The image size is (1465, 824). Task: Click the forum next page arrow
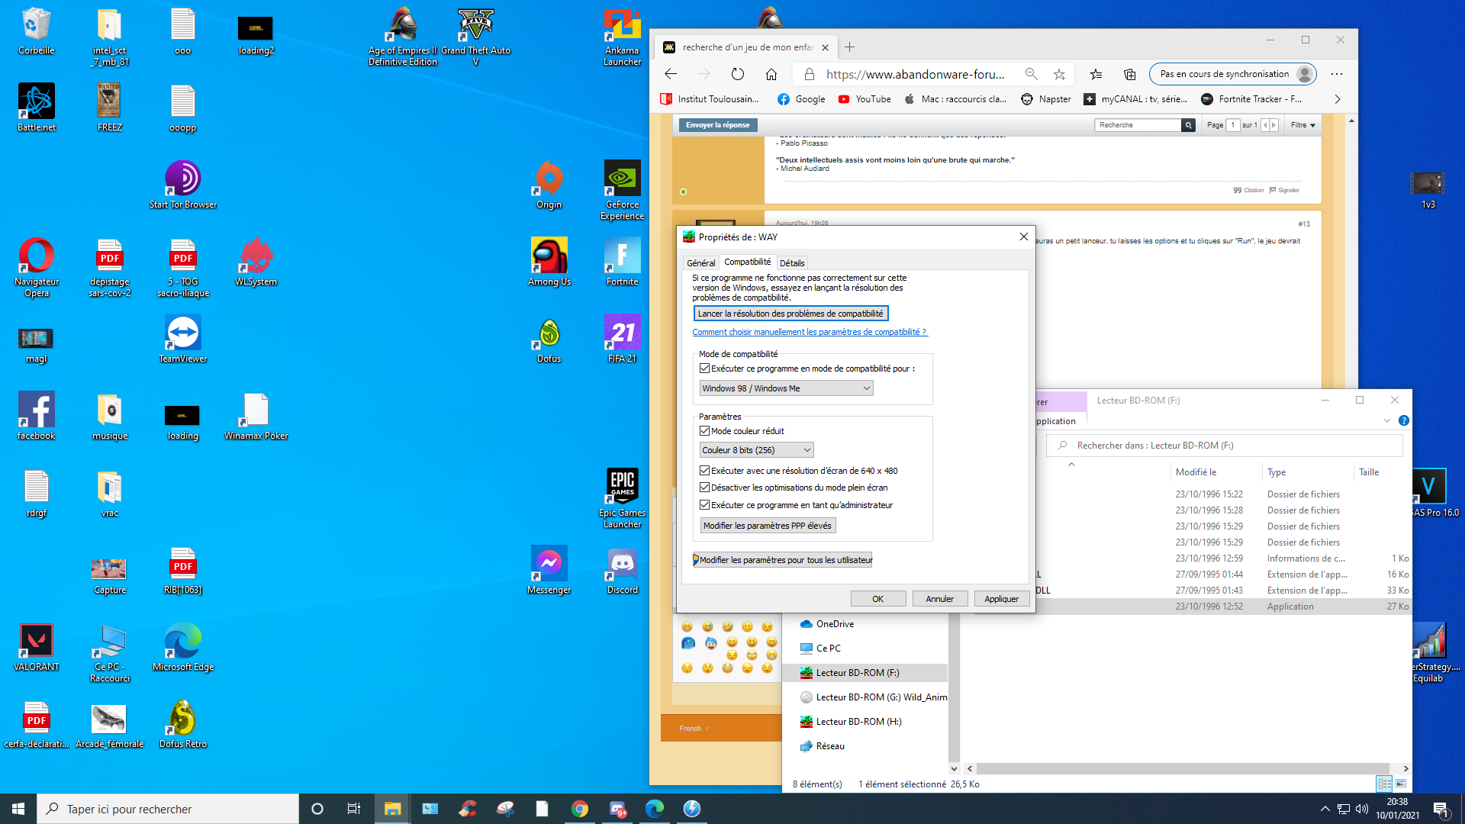tap(1273, 125)
